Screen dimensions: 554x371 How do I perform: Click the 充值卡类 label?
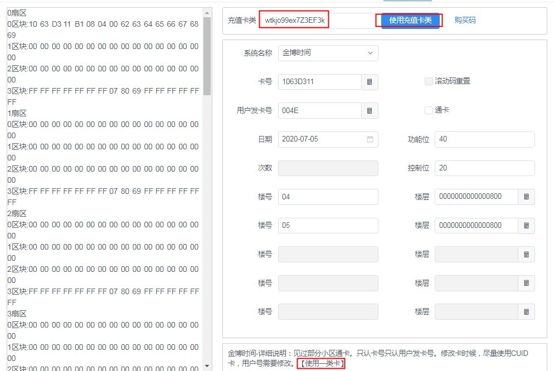242,21
